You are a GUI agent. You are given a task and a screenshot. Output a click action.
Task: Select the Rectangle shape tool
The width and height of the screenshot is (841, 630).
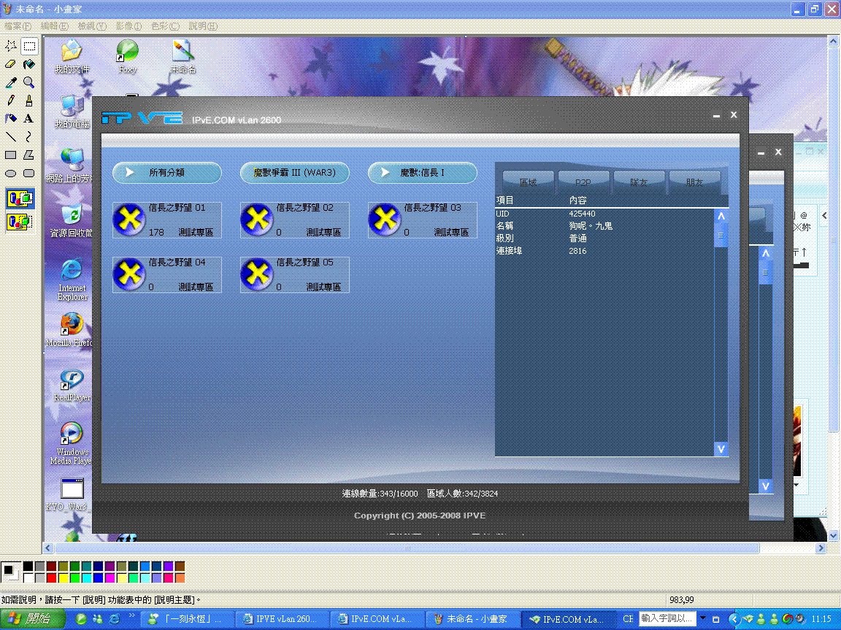pyautogui.click(x=11, y=155)
